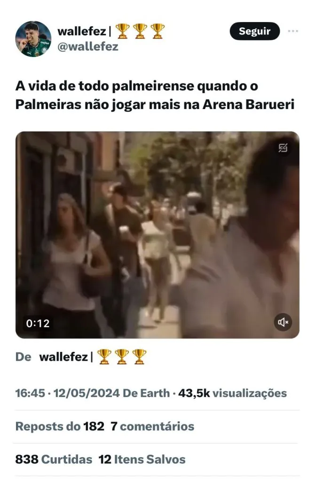The height and width of the screenshot is (481, 315).
Task: Open the wallefez profile avatar
Action: point(33,39)
